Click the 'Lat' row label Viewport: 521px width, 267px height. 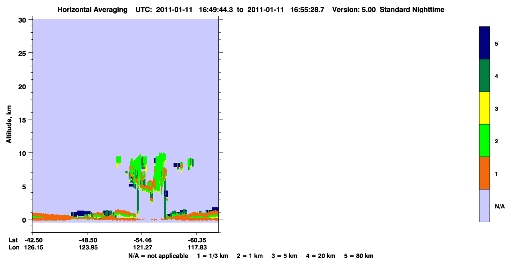13,240
